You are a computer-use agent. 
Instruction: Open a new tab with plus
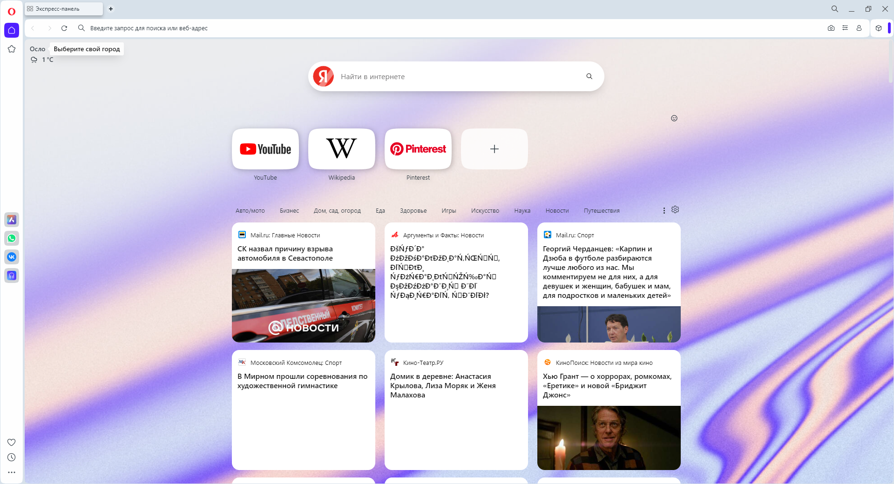point(111,9)
